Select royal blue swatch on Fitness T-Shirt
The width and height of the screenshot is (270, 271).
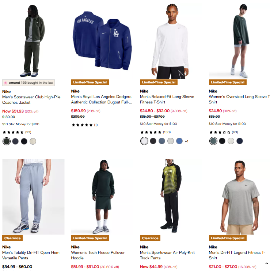pyautogui.click(x=179, y=141)
